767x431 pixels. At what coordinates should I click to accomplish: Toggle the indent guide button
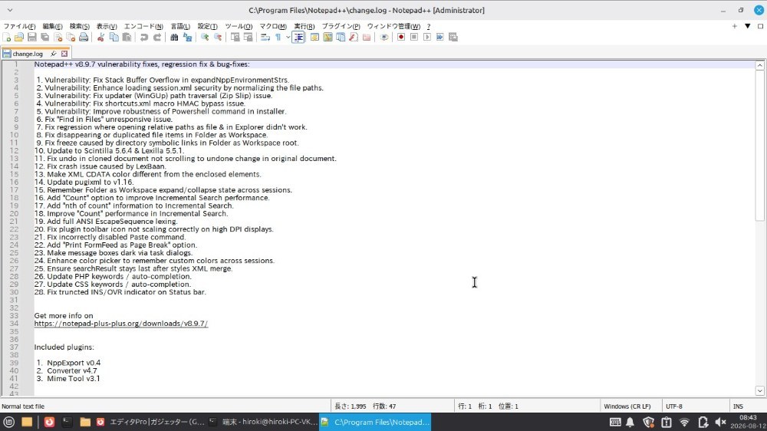click(x=298, y=37)
